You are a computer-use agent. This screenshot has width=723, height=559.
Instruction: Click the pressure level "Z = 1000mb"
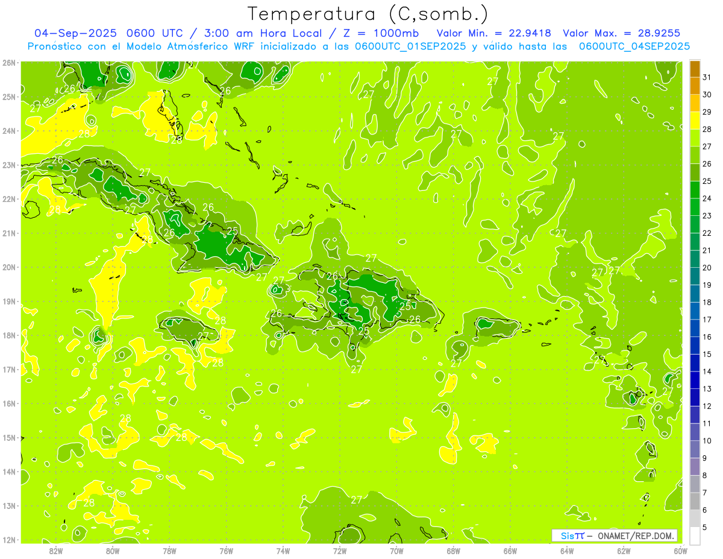380,33
